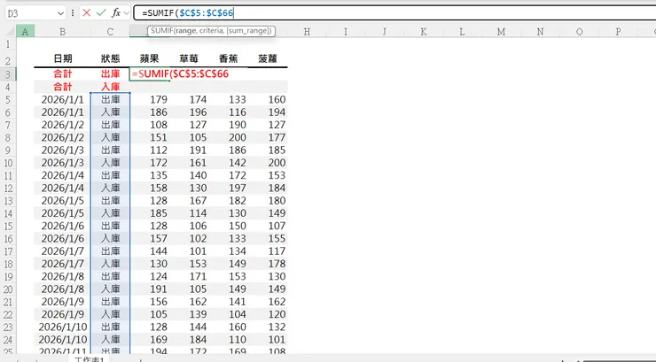Viewport: 656px width, 362px height.
Task: Open the Insert Function fx dialog
Action: tap(116, 13)
